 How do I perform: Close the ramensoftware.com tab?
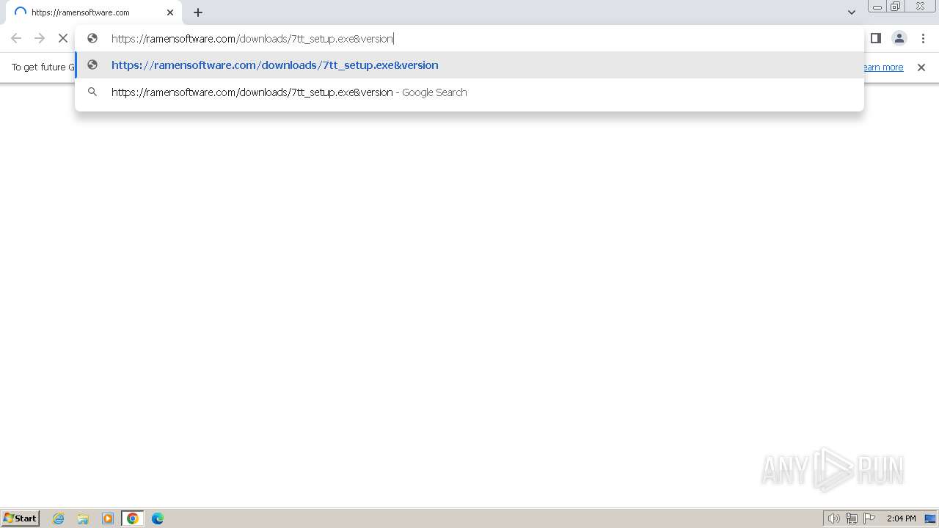coord(170,12)
